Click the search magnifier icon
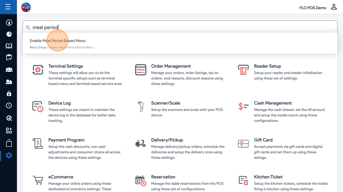The height and width of the screenshot is (192, 343). [x=28, y=27]
